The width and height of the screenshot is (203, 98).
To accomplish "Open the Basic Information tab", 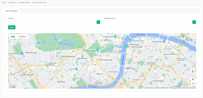I will (x=12, y=11).
